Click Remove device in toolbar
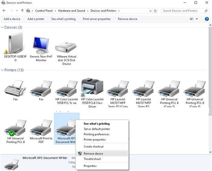The width and height of the screenshot is (212, 171). tap(127, 19)
